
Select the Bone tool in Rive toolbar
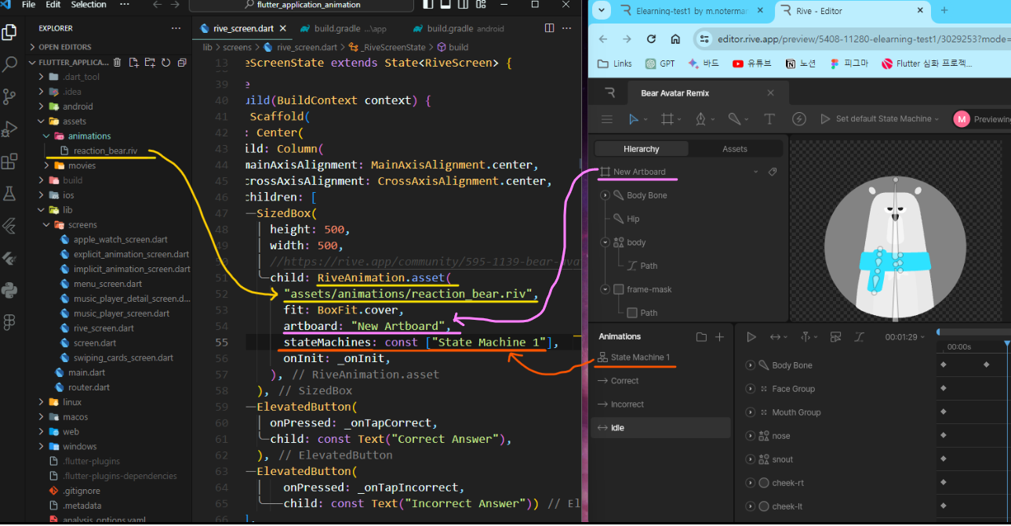(x=734, y=119)
